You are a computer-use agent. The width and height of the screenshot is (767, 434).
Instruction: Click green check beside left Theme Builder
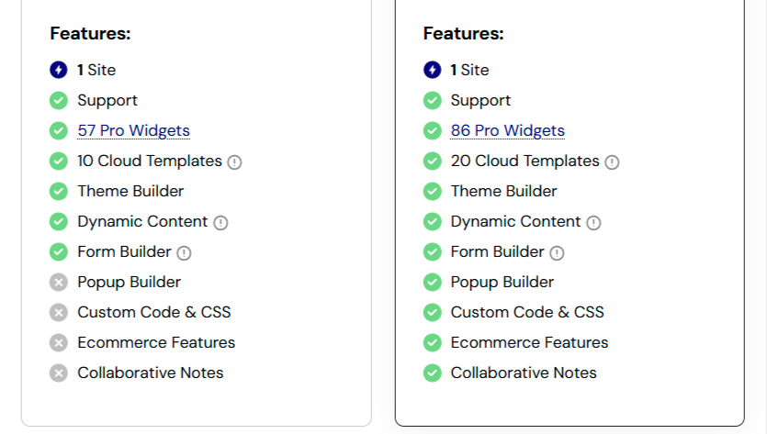coord(59,192)
